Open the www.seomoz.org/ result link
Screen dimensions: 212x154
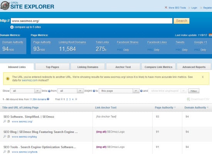tap(22, 121)
